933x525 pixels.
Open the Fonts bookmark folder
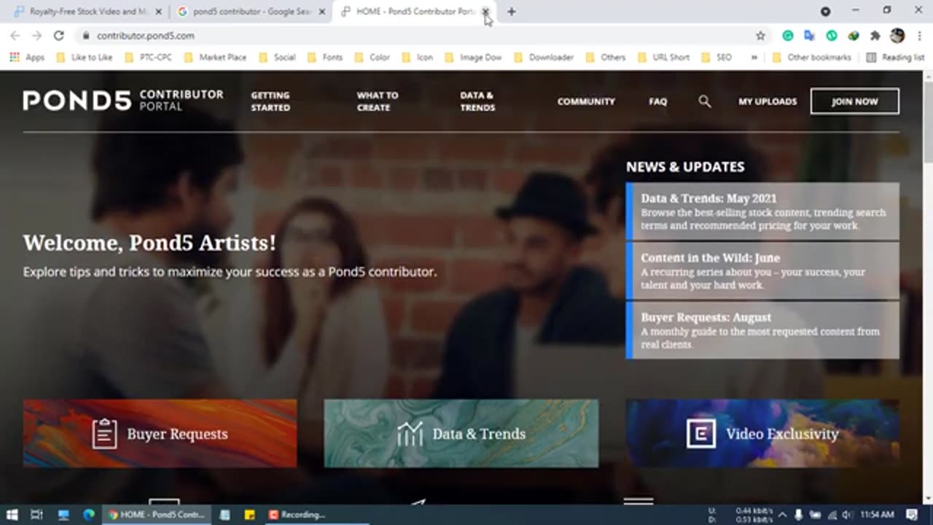(x=325, y=57)
